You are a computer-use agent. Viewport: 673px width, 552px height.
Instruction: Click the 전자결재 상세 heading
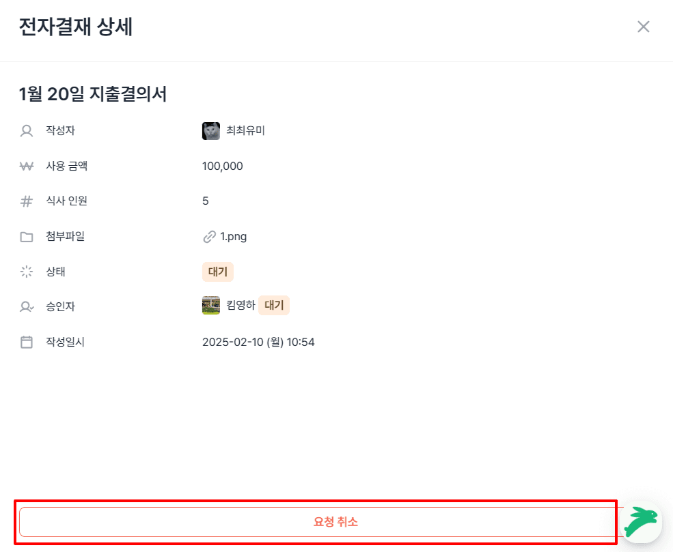pyautogui.click(x=75, y=27)
